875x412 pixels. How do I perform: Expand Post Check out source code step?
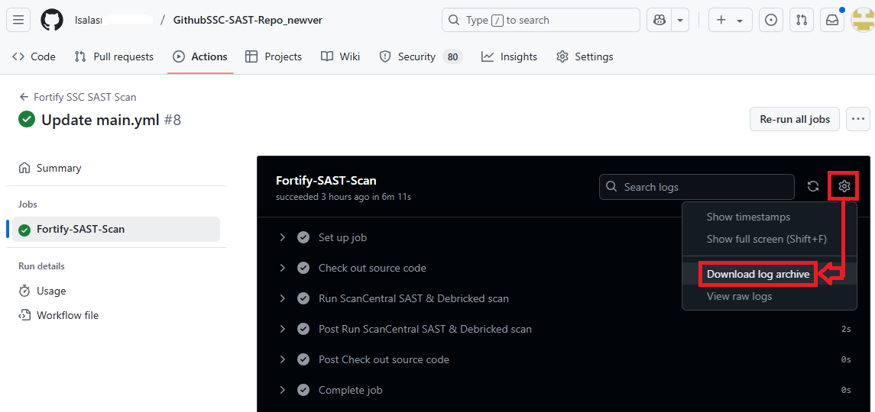(x=282, y=359)
